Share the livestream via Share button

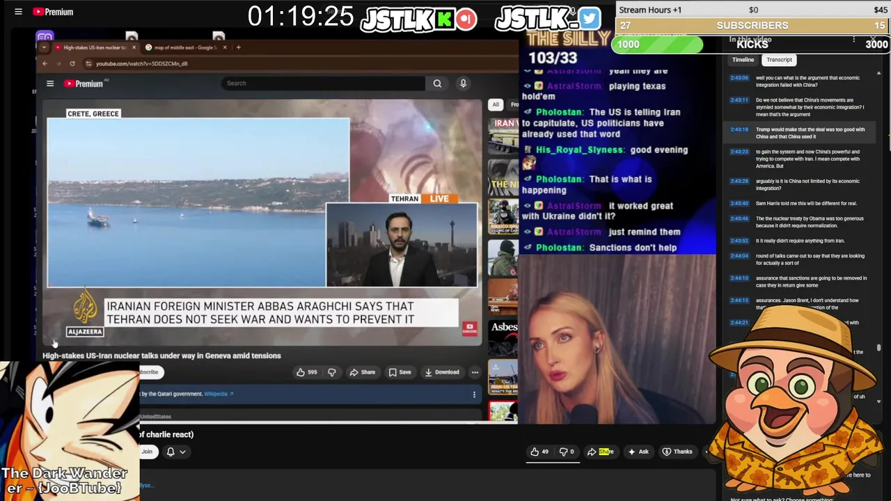click(601, 452)
